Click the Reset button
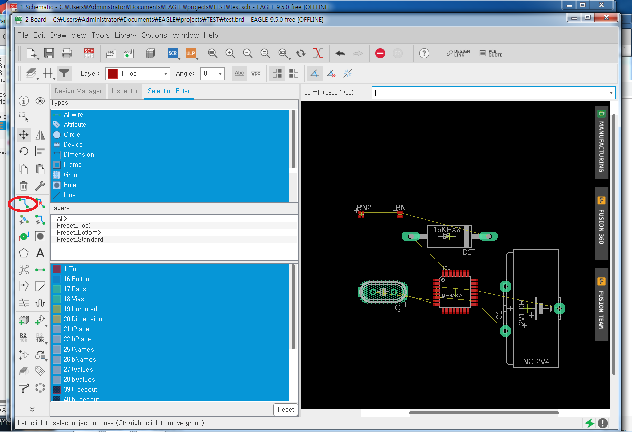Image resolution: width=632 pixels, height=432 pixels. (286, 410)
